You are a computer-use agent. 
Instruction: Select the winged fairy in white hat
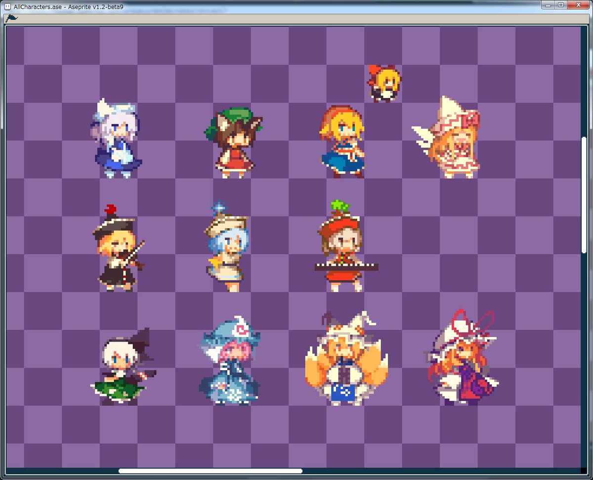[447, 137]
